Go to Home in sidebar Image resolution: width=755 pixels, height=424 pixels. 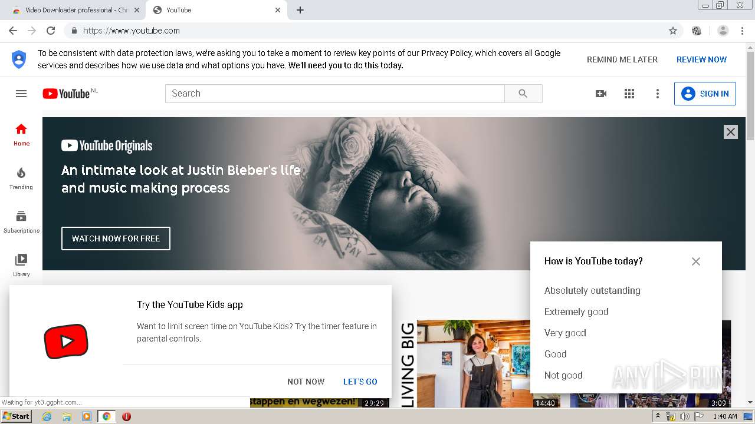(21, 135)
